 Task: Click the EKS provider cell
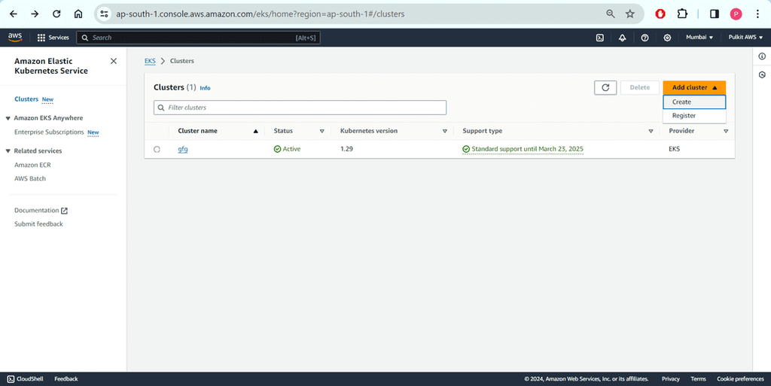click(x=674, y=149)
